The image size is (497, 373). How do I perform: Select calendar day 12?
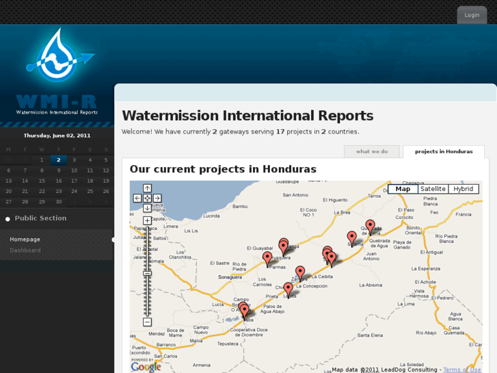pos(106,170)
